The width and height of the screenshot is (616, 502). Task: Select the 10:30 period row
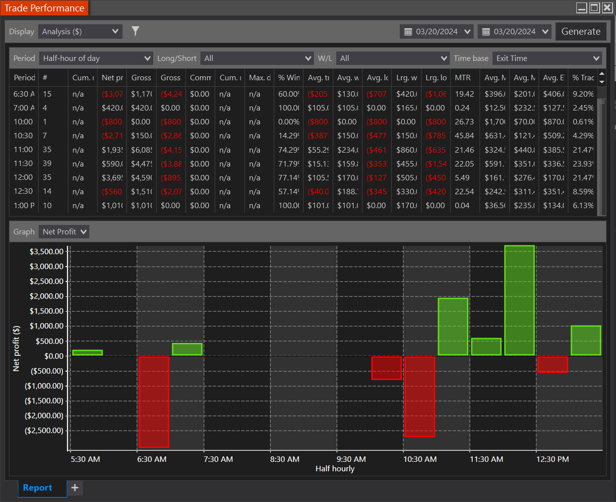point(304,135)
